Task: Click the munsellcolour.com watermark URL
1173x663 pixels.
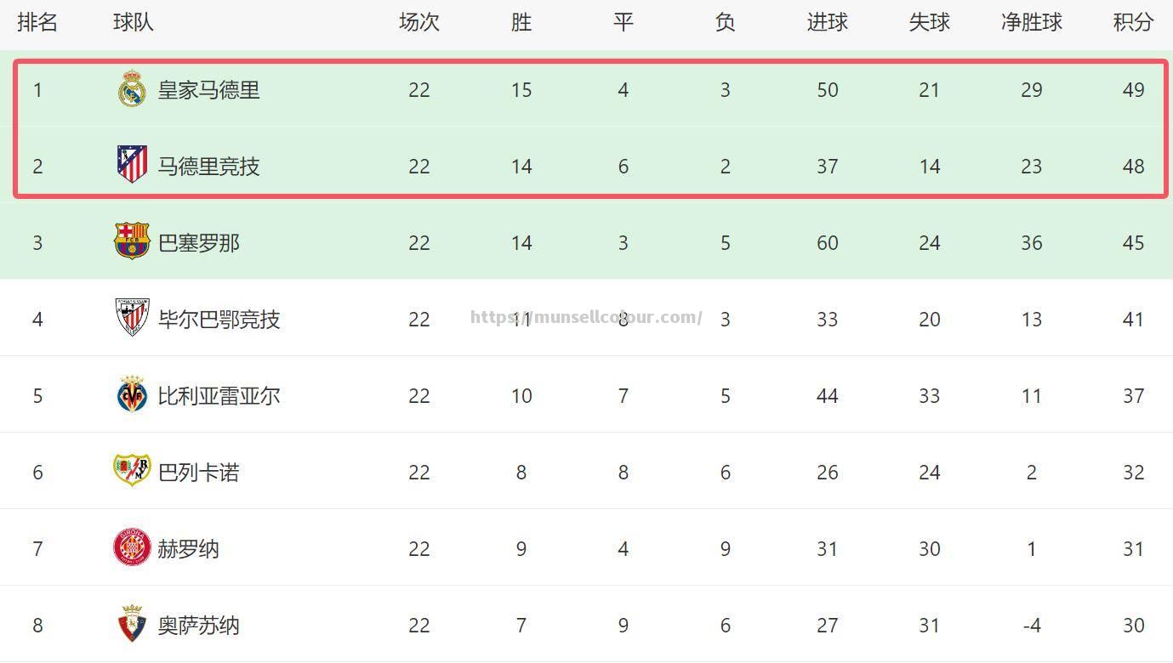Action: pyautogui.click(x=586, y=318)
